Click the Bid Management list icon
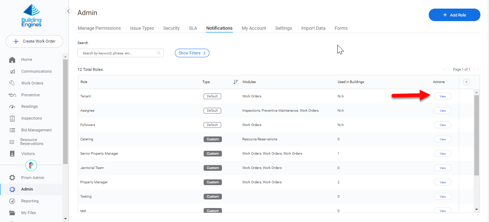This screenshot has width=489, height=222. pos(12,130)
